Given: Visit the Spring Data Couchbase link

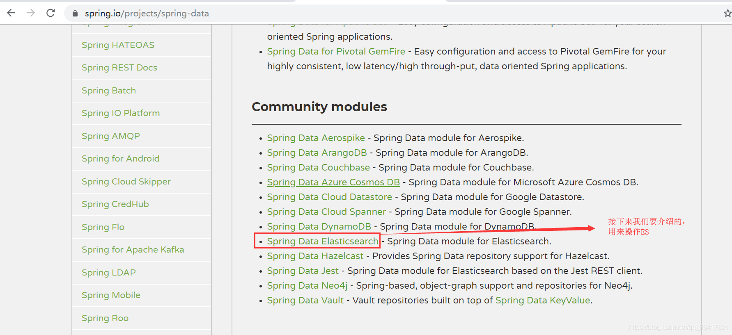Looking at the screenshot, I should click(319, 167).
